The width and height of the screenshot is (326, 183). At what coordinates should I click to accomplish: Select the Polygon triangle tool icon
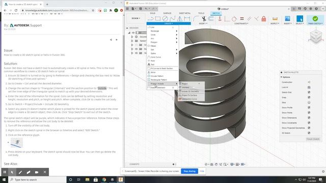pos(180,19)
